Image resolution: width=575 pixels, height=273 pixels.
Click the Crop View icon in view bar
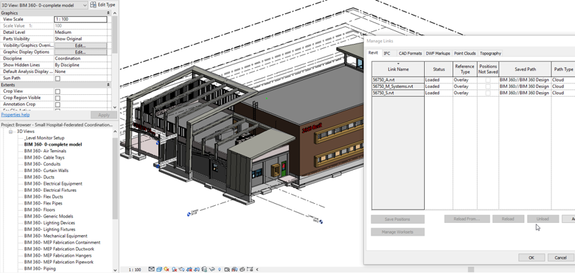tap(189, 270)
